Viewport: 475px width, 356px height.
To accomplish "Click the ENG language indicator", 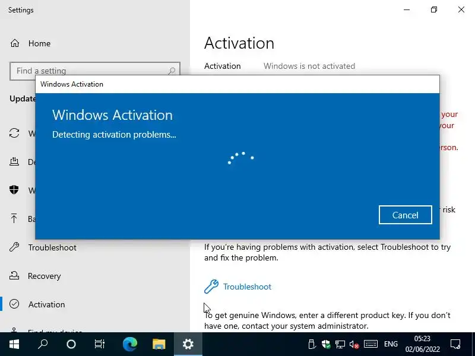I will coord(391,344).
